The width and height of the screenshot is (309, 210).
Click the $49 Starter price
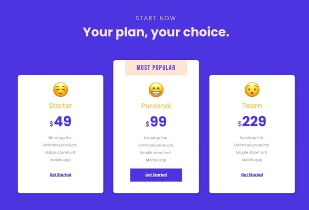coord(60,121)
